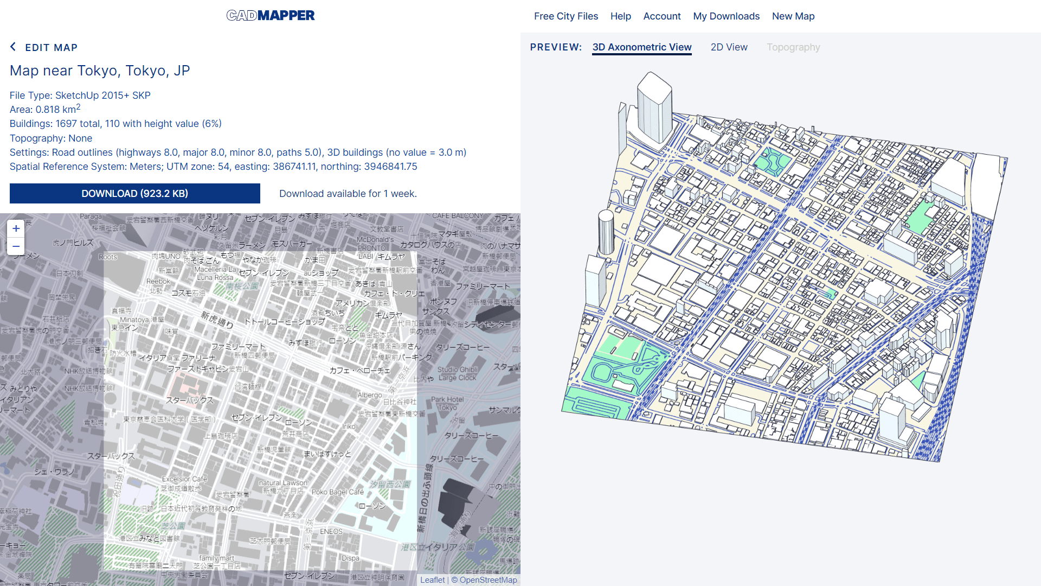This screenshot has height=586, width=1041.
Task: Open the Account menu item
Action: tap(661, 16)
